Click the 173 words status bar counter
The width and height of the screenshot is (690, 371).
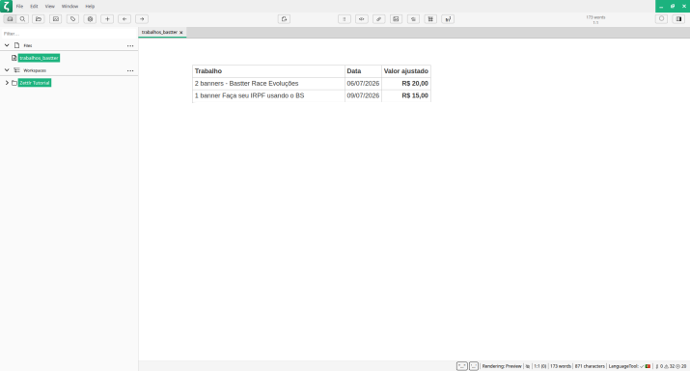(x=561, y=366)
